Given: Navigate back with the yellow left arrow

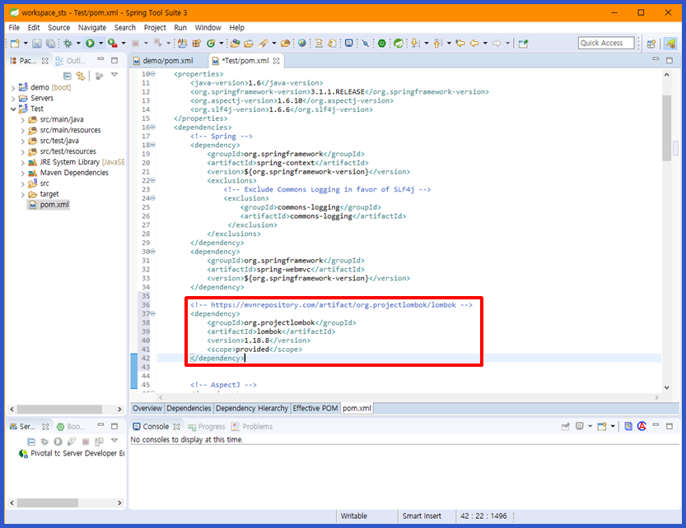Looking at the screenshot, I should pyautogui.click(x=474, y=44).
